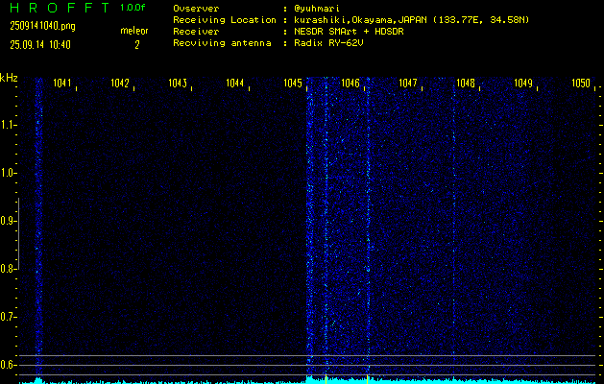The image size is (604, 384).
Task: Click the meteor count value 2
Action: (136, 45)
